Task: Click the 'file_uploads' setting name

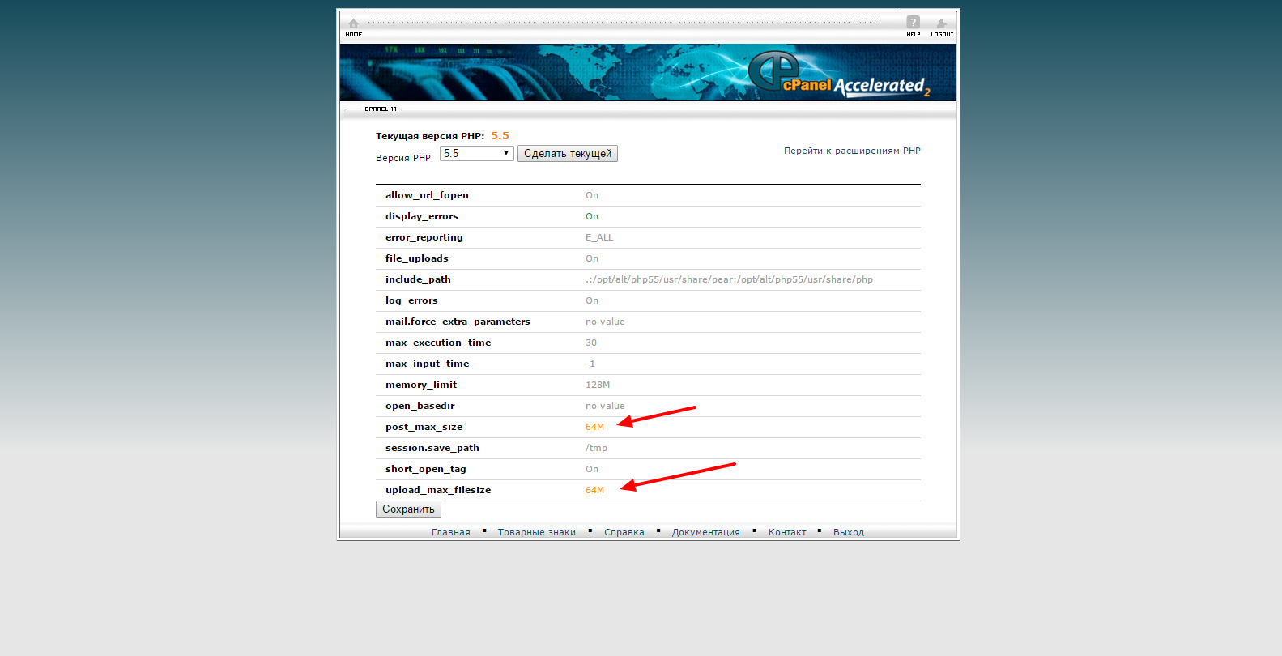Action: point(417,258)
